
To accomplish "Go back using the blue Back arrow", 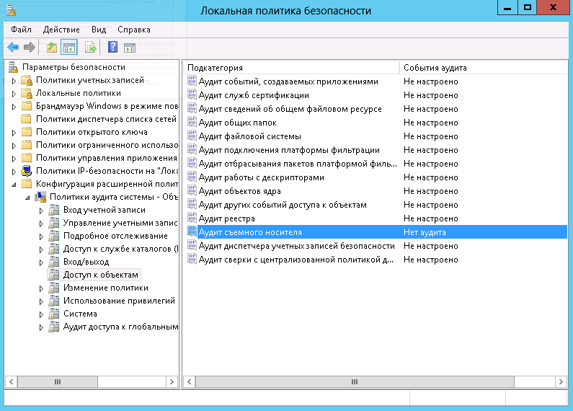I will pos(13,47).
